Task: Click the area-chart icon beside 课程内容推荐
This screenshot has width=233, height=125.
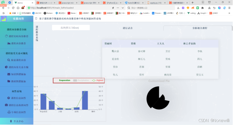Action: pyautogui.click(x=9, y=43)
